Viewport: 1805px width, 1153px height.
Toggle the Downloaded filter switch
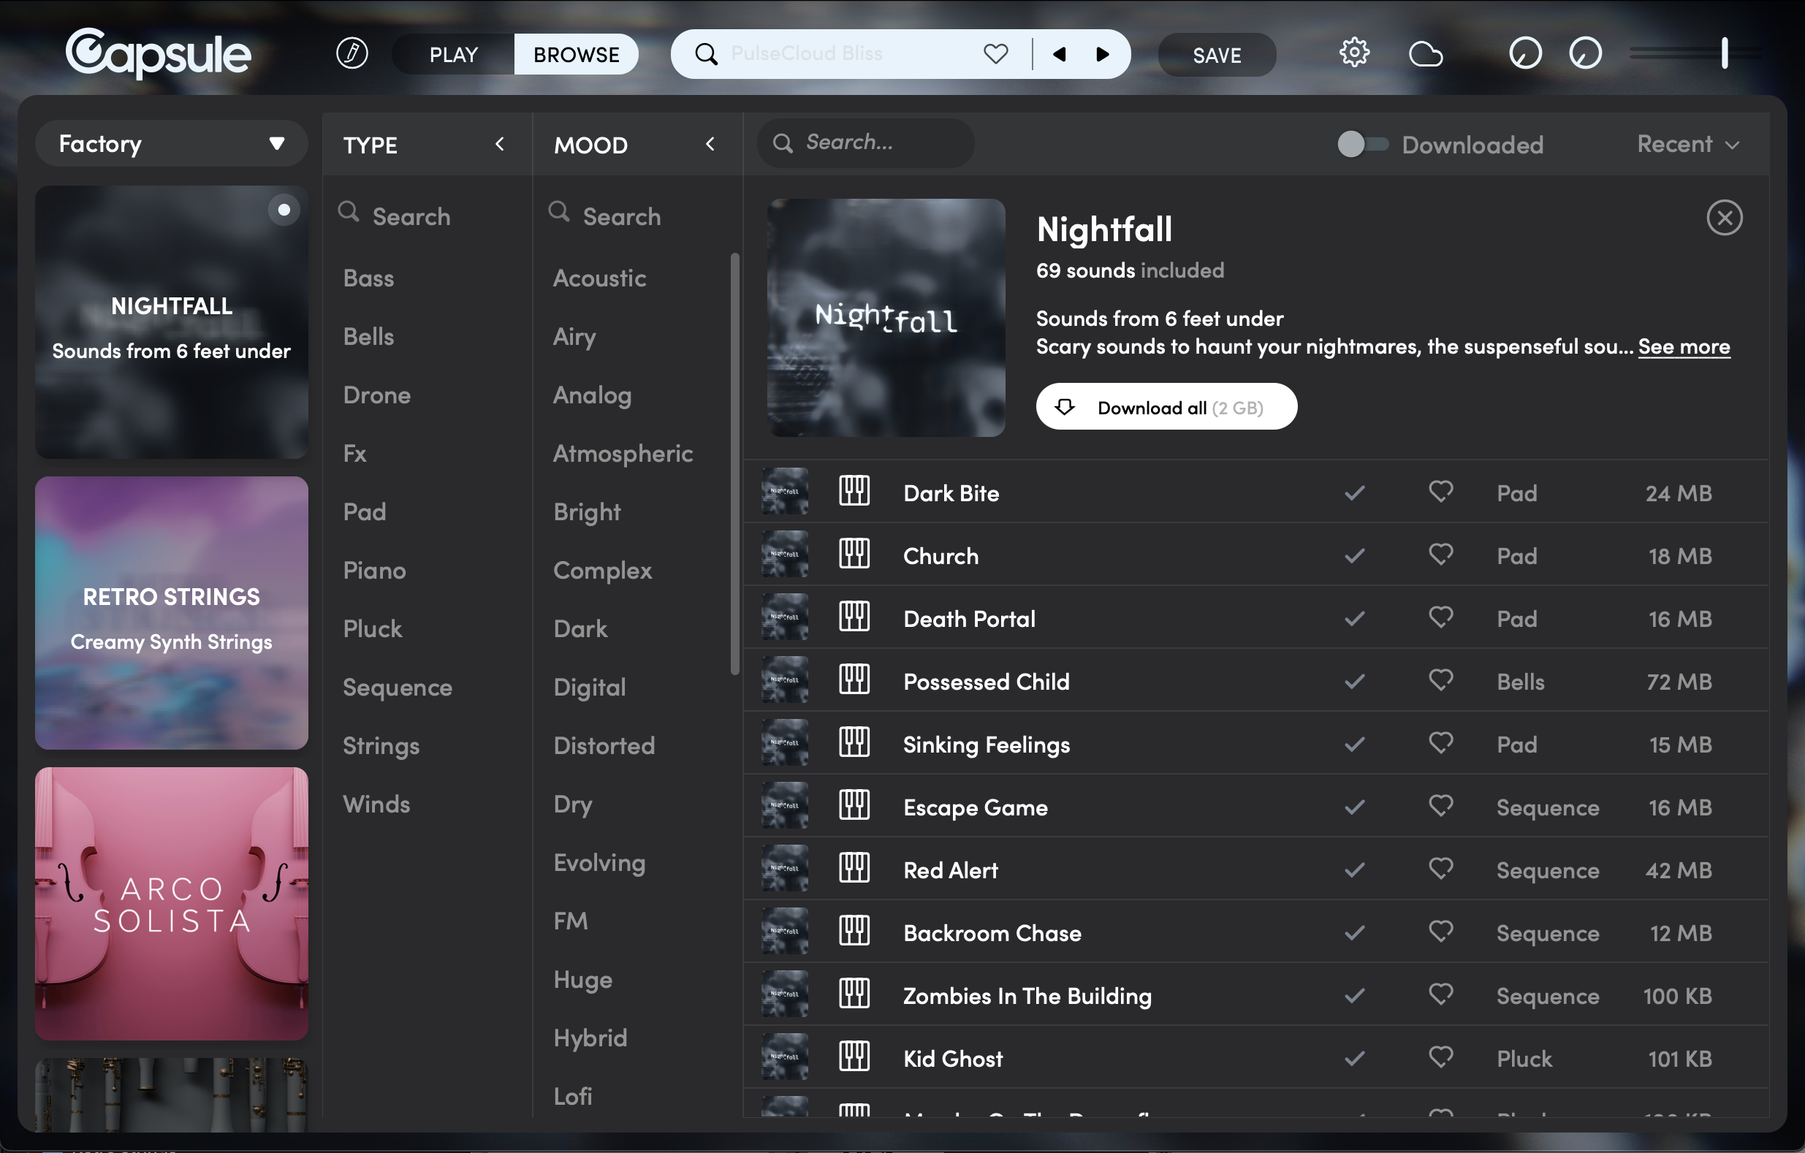coord(1361,144)
